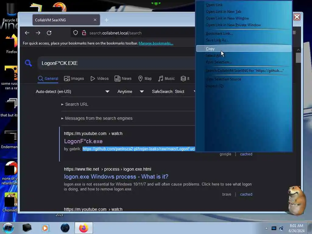Open cached link for the google result
The width and height of the screenshot is (312, 234).
pos(246,154)
